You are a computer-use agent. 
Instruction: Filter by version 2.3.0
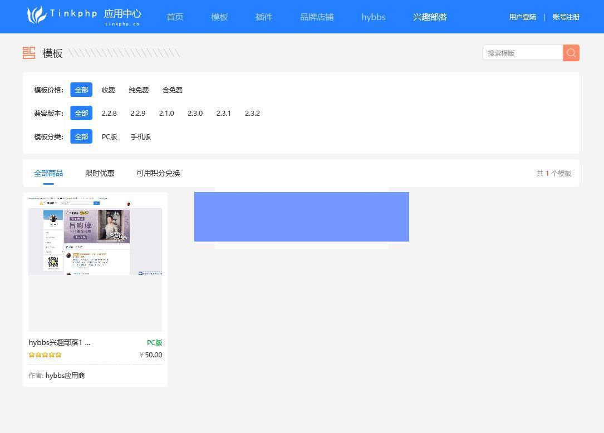(x=195, y=113)
